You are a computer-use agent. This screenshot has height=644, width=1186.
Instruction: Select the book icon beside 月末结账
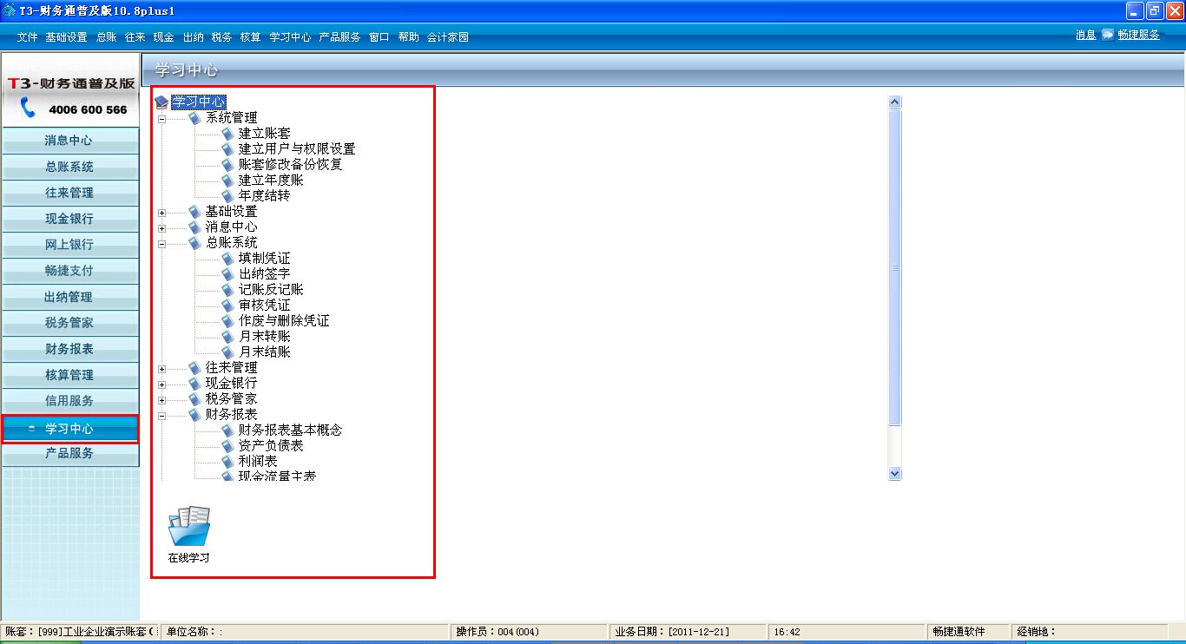click(227, 352)
